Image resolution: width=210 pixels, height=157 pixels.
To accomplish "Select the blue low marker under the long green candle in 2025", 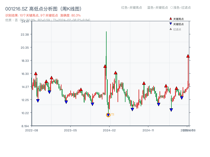I will [171, 110].
